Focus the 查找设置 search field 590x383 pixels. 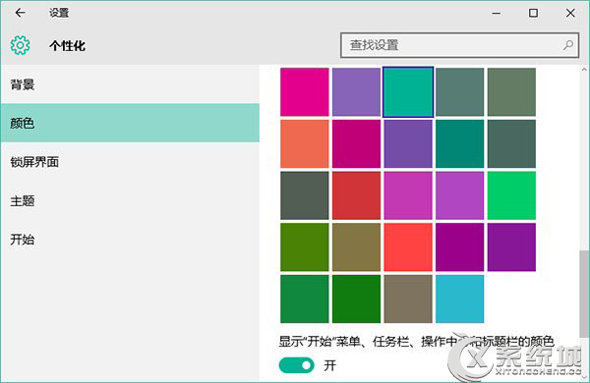[x=459, y=45]
